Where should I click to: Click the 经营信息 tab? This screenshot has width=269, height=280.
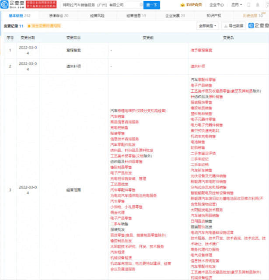click(x=135, y=15)
